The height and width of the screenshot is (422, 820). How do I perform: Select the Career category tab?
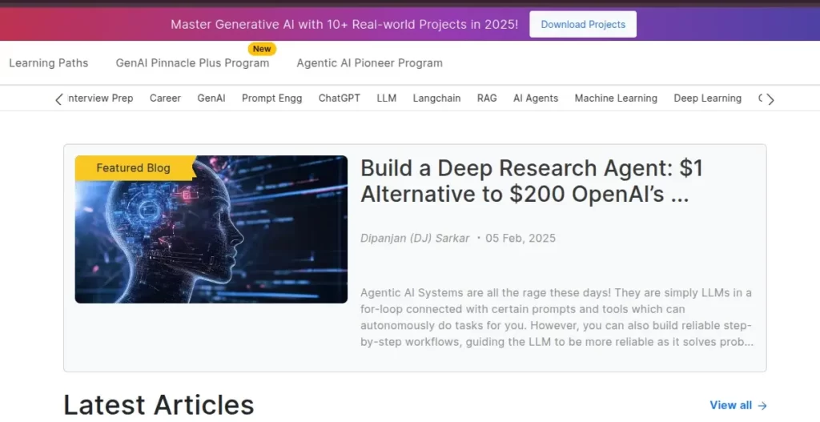pos(165,98)
